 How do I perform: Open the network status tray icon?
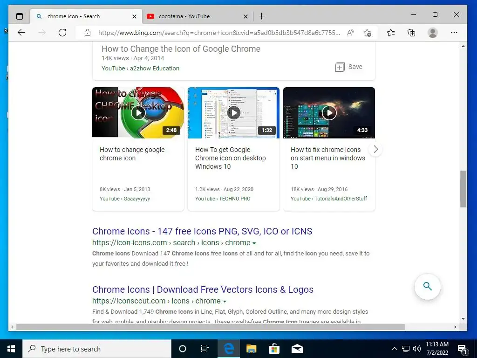(406, 349)
